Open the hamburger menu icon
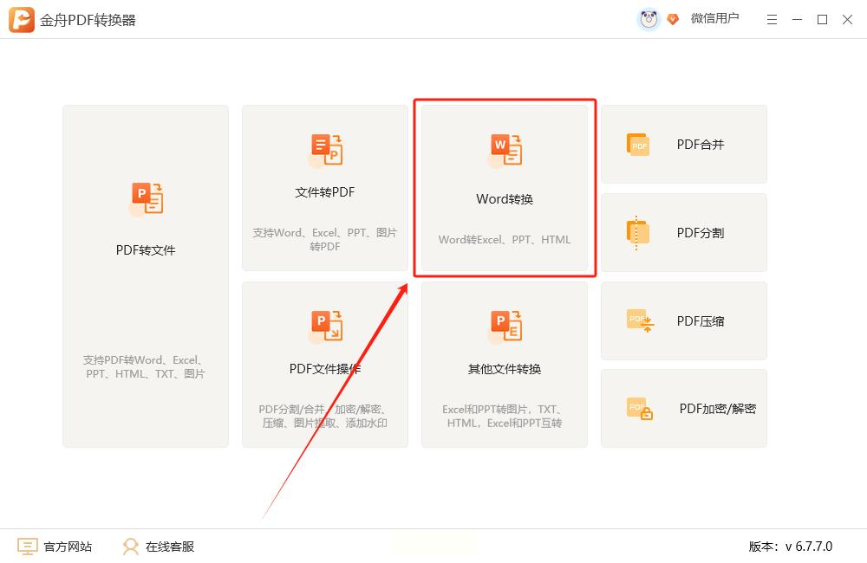 pyautogui.click(x=772, y=20)
